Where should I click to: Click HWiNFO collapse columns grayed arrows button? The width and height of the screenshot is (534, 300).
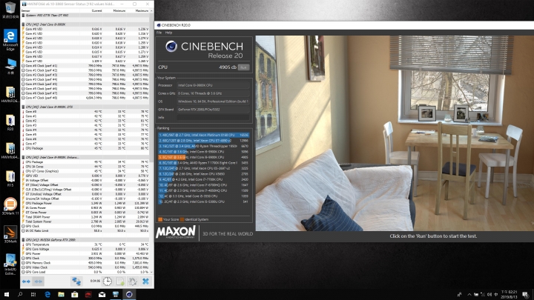point(38,281)
